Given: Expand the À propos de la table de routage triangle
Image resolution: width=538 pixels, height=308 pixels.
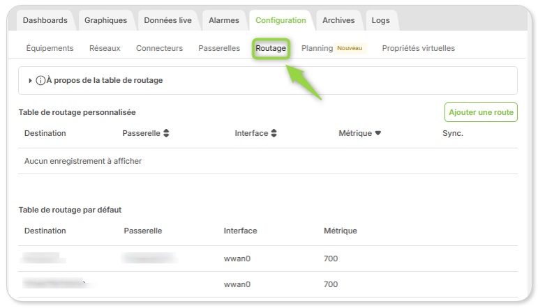Looking at the screenshot, I should pos(30,81).
